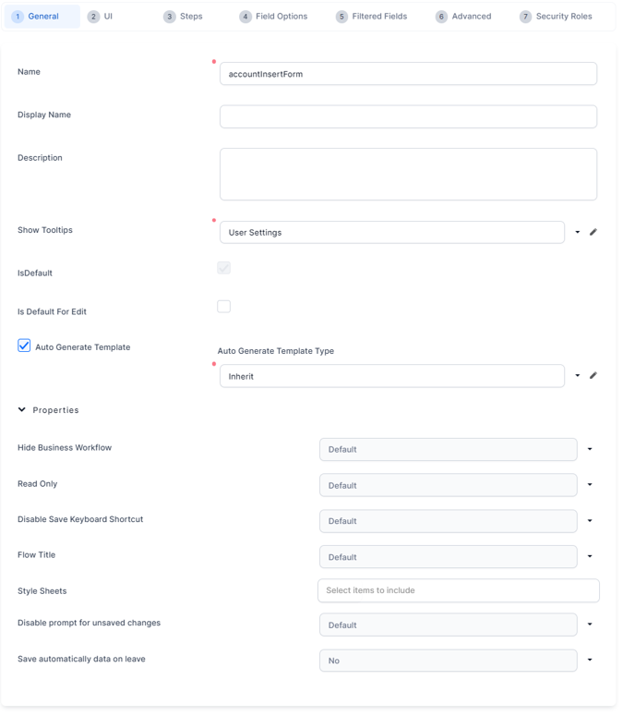
Task: Expand the Hide Business Workflow dropdown arrow
Action: coord(590,449)
